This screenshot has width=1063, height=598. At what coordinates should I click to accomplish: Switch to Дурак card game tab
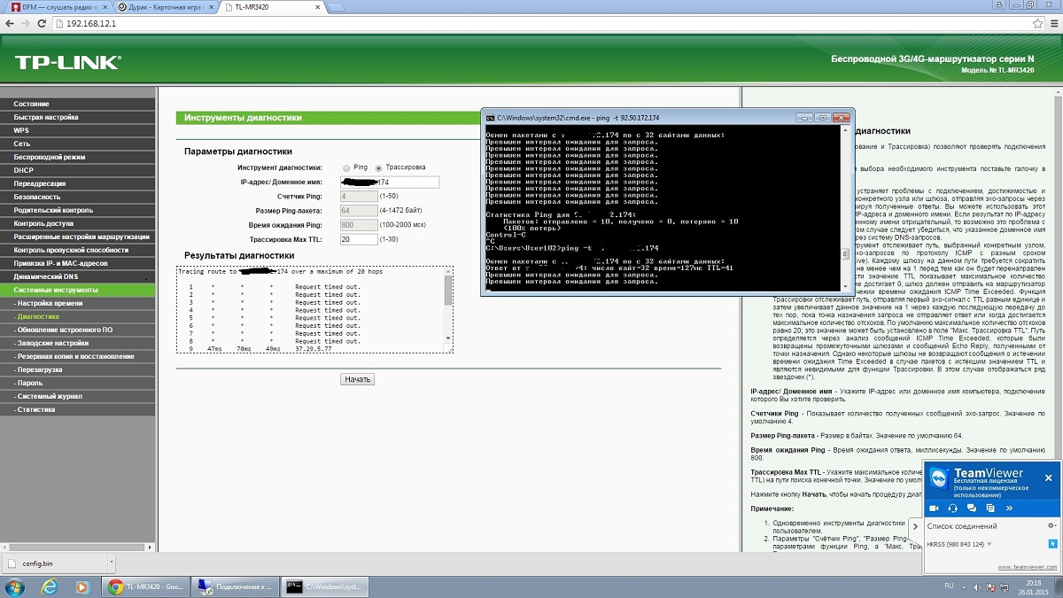coord(166,6)
